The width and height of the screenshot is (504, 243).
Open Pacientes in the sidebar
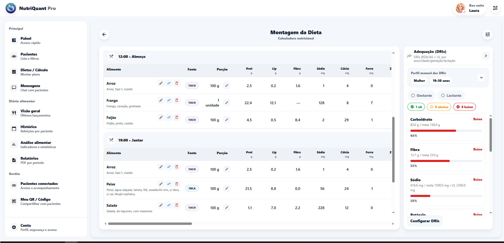click(x=29, y=56)
